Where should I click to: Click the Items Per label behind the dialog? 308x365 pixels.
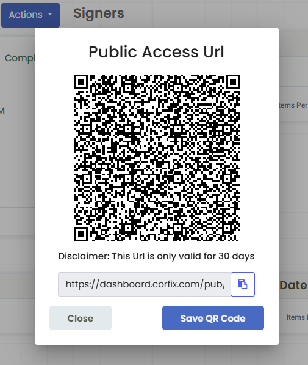point(293,105)
